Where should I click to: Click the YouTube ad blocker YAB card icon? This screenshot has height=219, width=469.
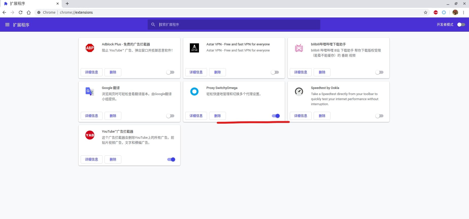coord(90,135)
